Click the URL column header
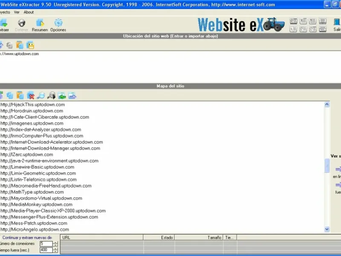 tap(101, 238)
